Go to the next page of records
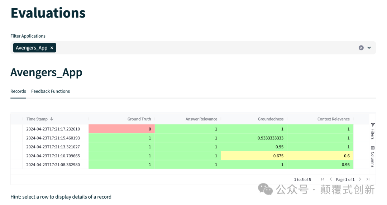The width and height of the screenshot is (387, 205). [x=360, y=179]
